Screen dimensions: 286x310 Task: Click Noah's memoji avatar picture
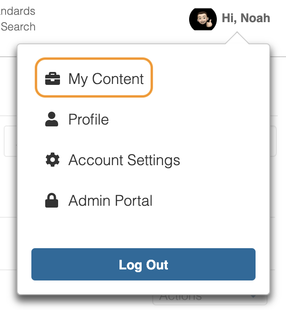pyautogui.click(x=203, y=18)
